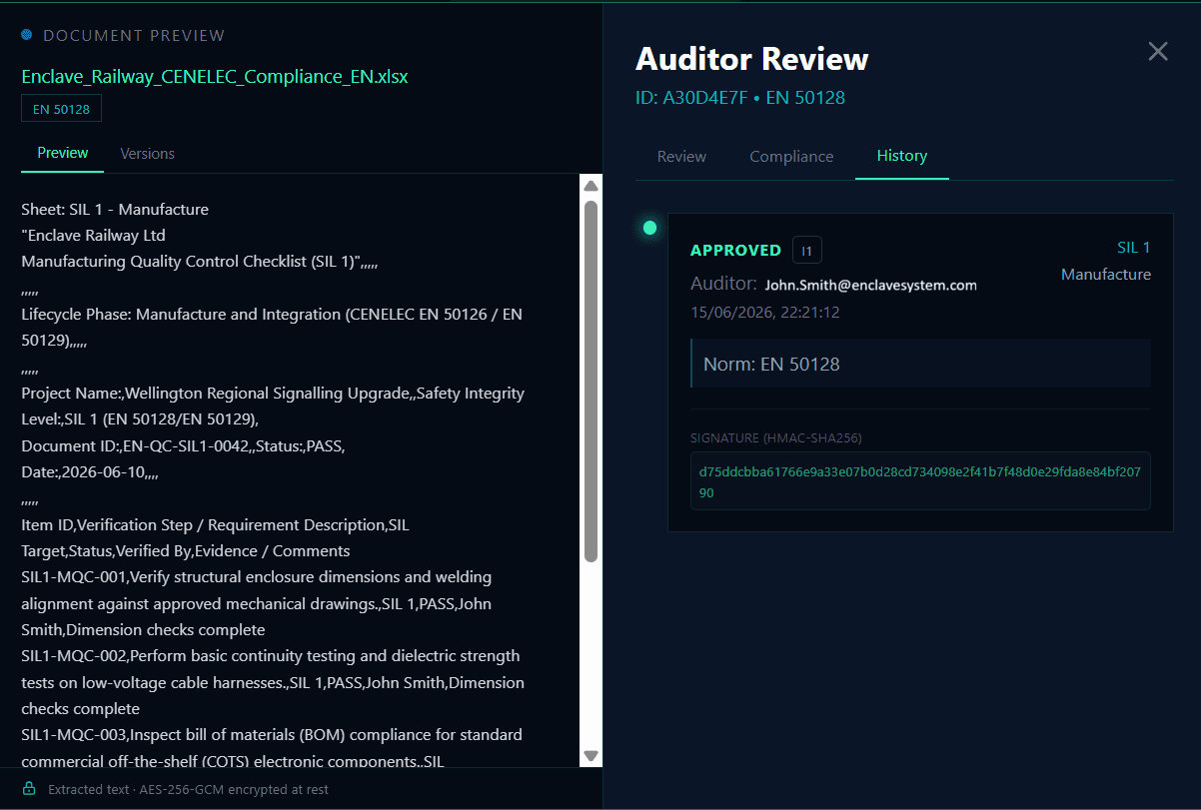Click the scroll up arrow in preview
The height and width of the screenshot is (810, 1201).
coord(591,186)
